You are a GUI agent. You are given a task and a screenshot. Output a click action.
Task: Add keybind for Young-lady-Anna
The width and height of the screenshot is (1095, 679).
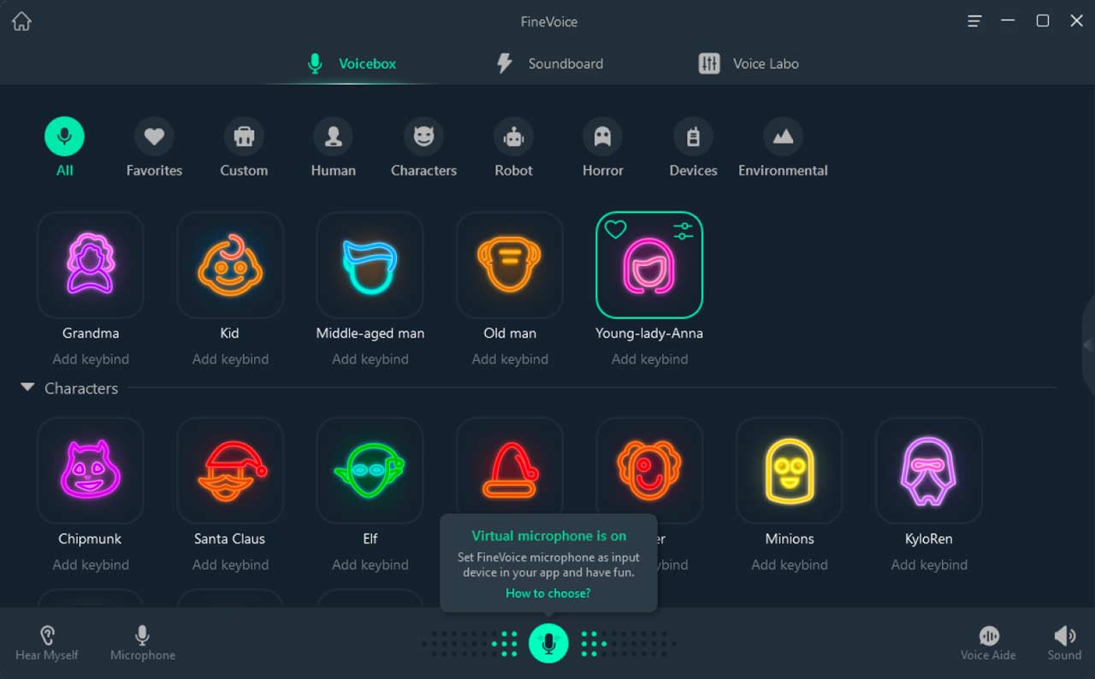tap(649, 359)
